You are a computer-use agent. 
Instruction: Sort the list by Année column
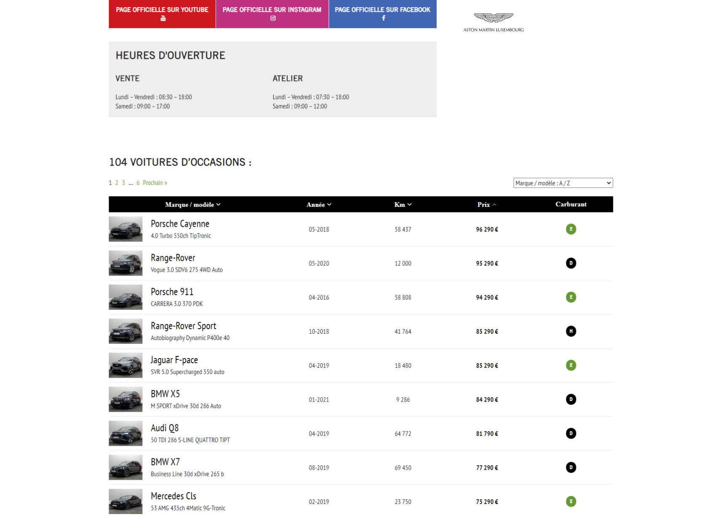click(x=318, y=205)
